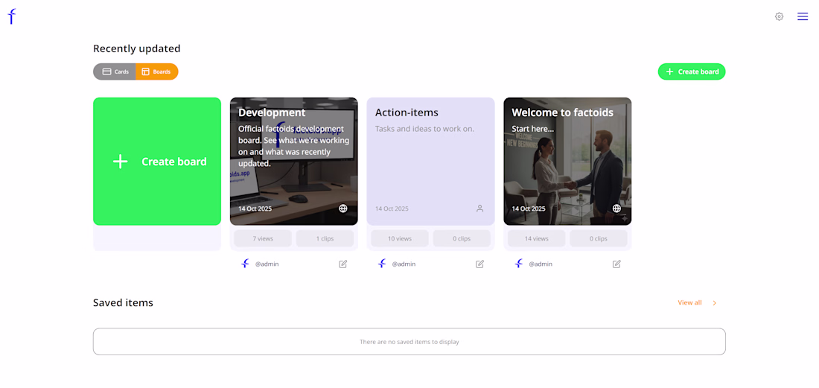Click the sparkle icon on Welcome to factoids card
This screenshot has height=388, width=819.
[x=625, y=219]
